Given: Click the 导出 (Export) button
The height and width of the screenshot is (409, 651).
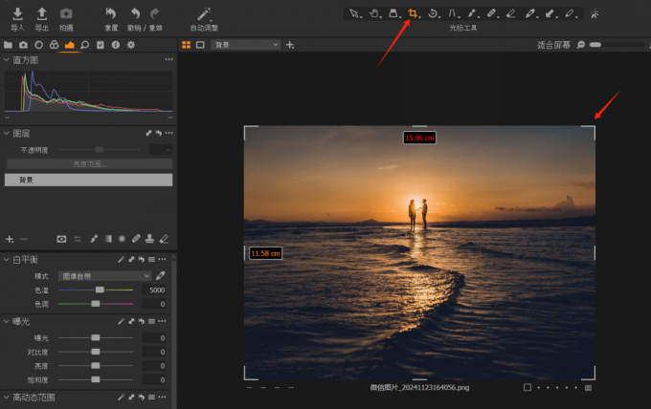Looking at the screenshot, I should point(41,19).
